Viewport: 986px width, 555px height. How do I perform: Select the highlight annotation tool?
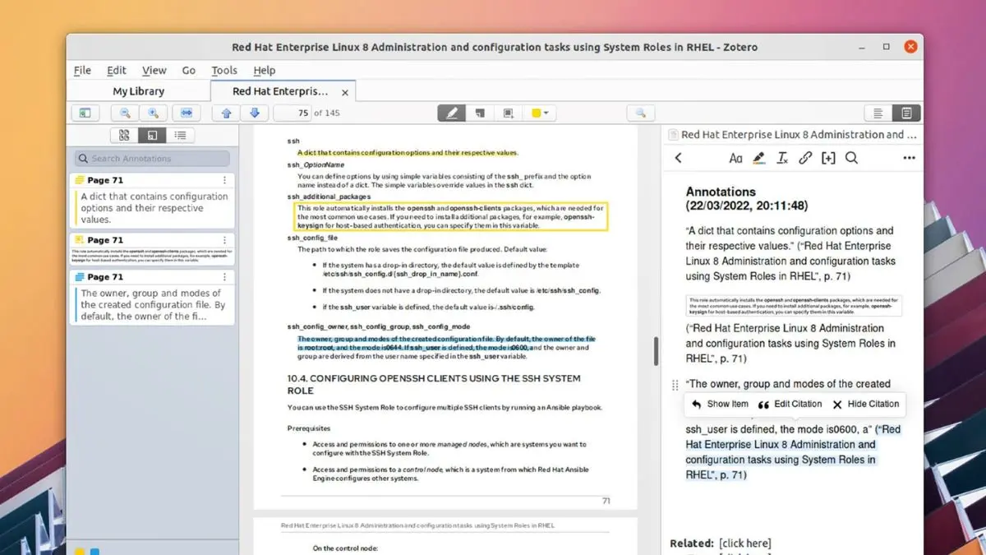[451, 113]
